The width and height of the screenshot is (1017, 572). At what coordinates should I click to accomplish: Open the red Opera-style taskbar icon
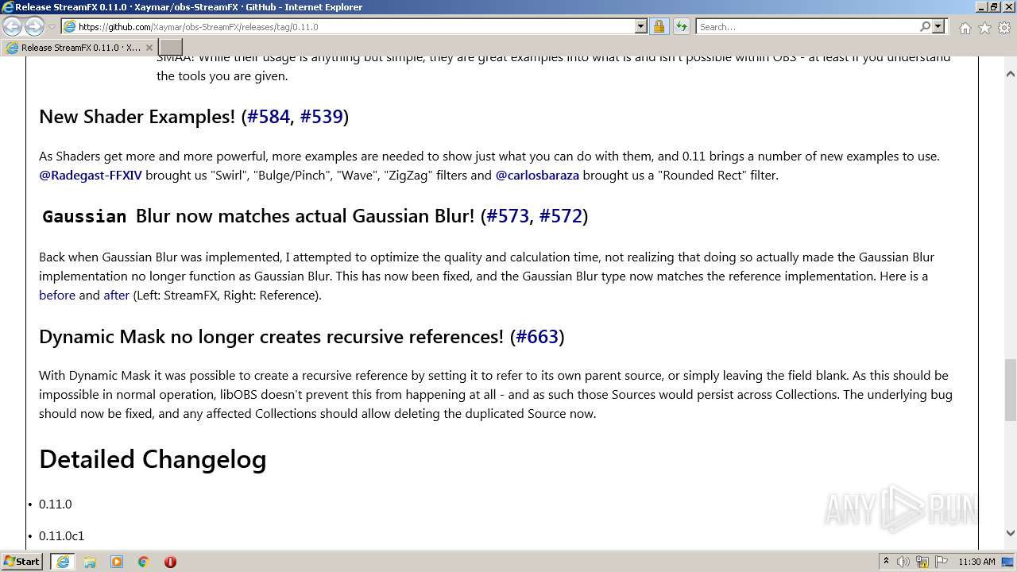pos(170,562)
